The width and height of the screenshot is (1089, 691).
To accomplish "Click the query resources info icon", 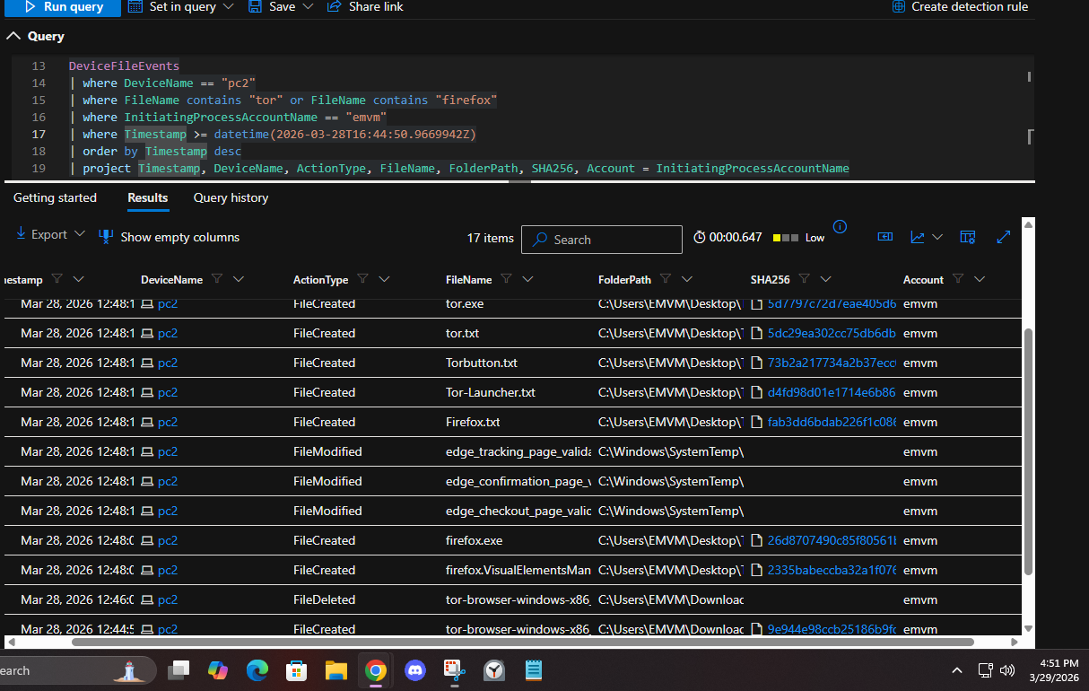I will [x=840, y=226].
